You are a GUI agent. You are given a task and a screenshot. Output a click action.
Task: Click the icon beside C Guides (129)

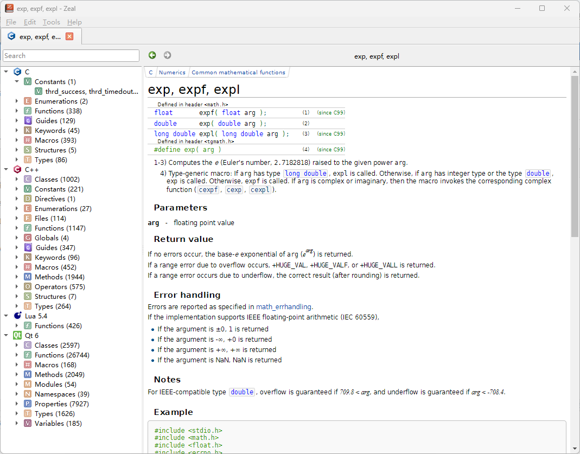[x=28, y=120]
